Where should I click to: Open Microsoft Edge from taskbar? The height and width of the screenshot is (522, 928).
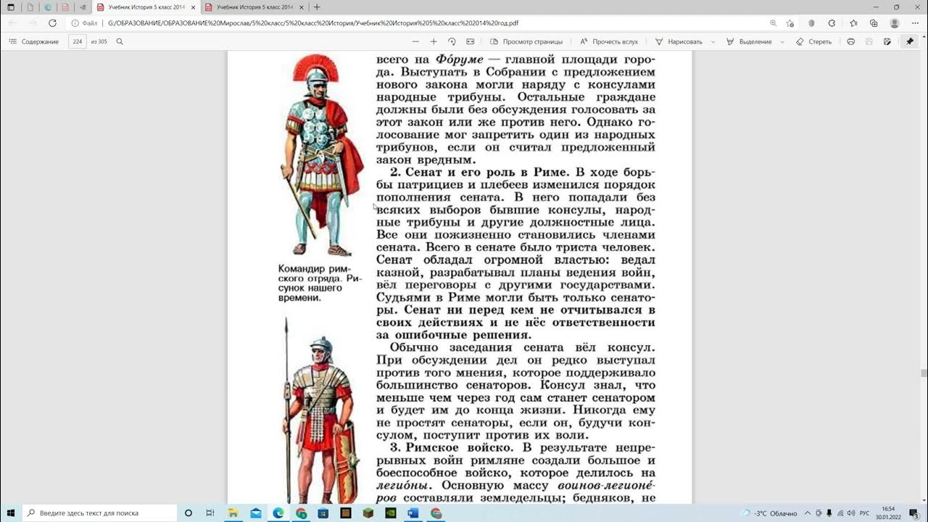tap(278, 513)
